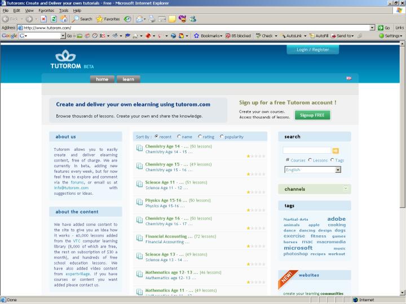Open the Favorites menu

point(46,11)
